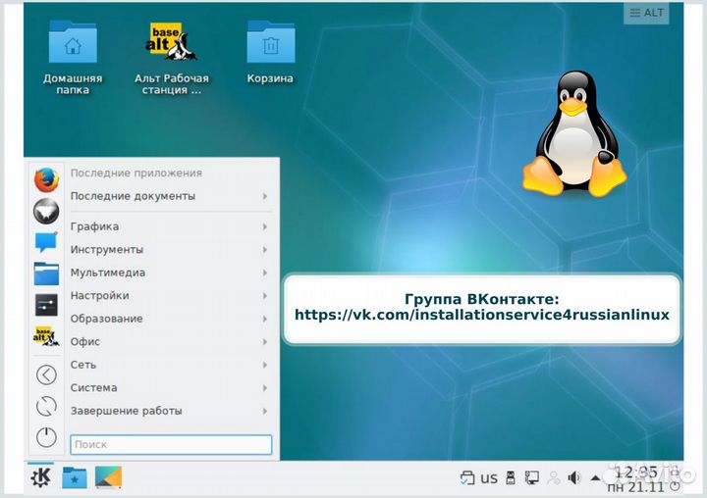Open the removable device tray icon
Viewport: 707px width, 498px height.
511,477
